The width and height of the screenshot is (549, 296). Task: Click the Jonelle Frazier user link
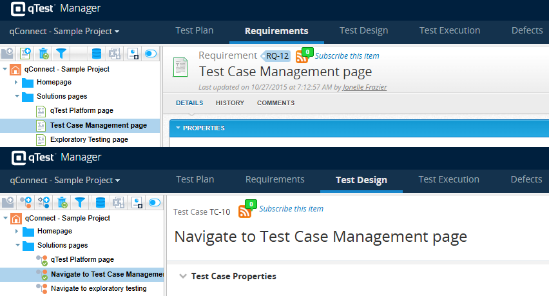coord(365,87)
